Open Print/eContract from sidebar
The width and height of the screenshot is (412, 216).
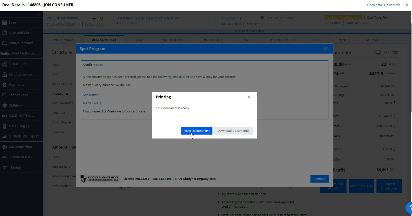[x=21, y=43]
